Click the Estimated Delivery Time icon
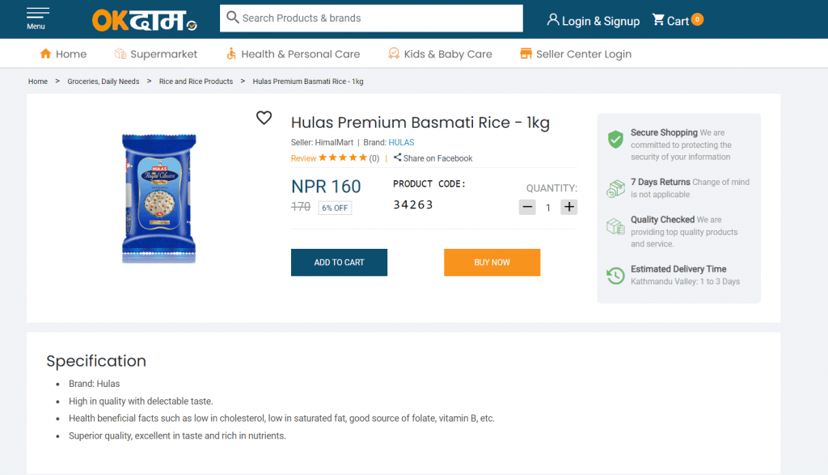The width and height of the screenshot is (828, 475). [x=615, y=275]
